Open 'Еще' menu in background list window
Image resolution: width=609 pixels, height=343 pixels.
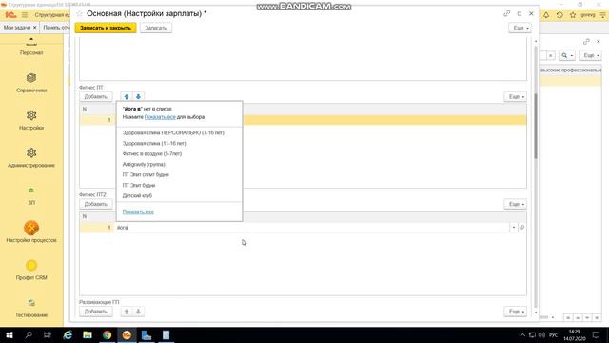click(590, 55)
